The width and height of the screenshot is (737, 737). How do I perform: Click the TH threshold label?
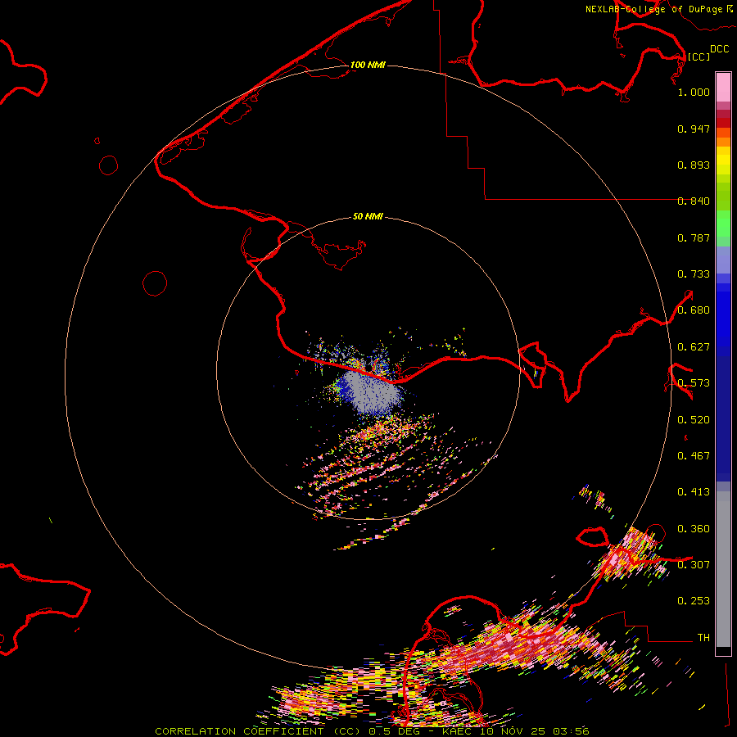pyautogui.click(x=703, y=638)
